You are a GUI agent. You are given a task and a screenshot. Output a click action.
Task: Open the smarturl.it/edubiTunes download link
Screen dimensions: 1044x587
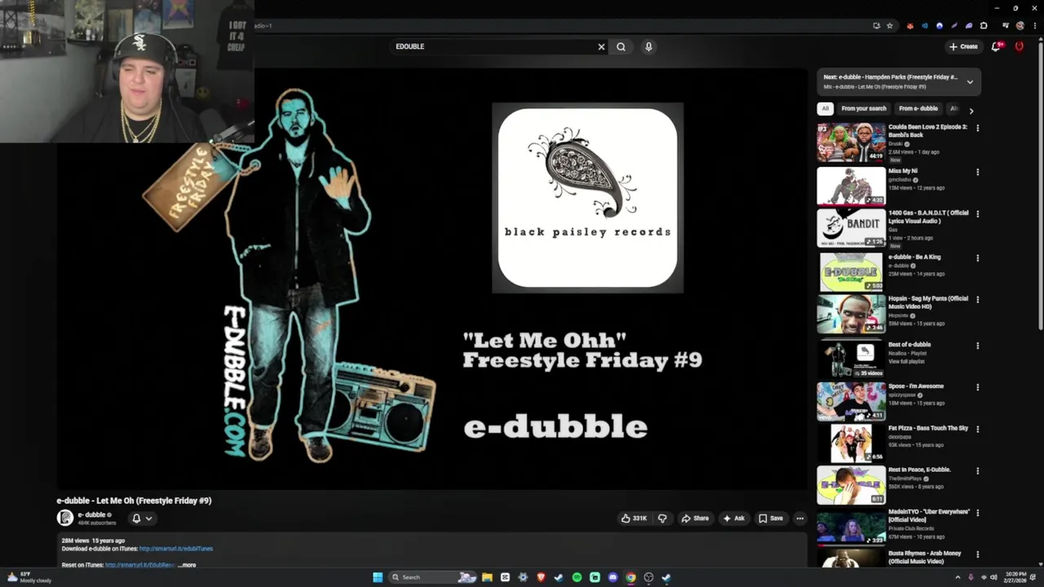(176, 549)
